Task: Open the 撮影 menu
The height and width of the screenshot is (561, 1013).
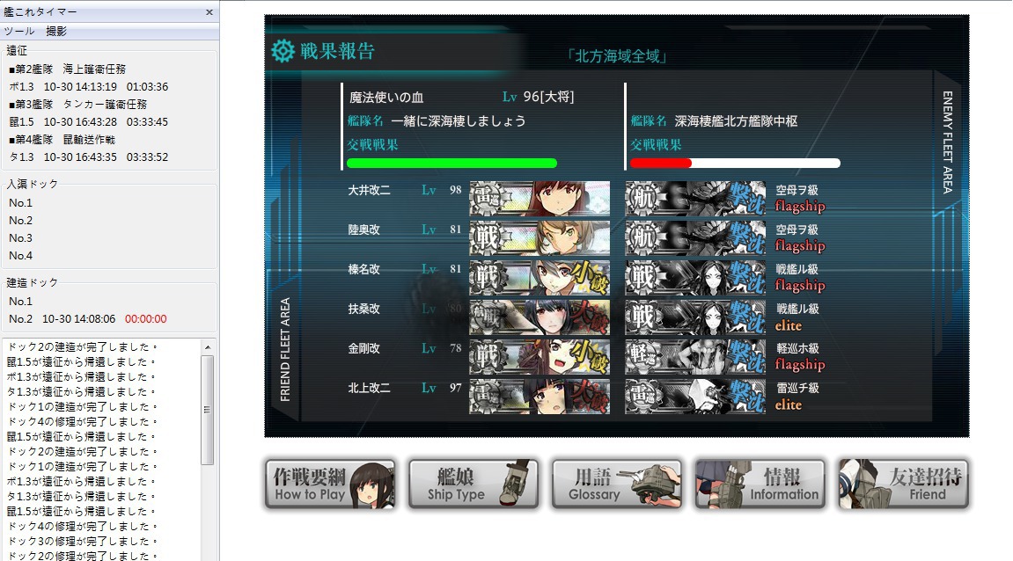Action: pos(56,31)
